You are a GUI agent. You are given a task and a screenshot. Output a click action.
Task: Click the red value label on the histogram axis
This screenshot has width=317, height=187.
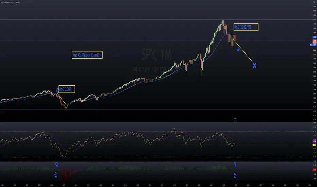tap(315, 170)
